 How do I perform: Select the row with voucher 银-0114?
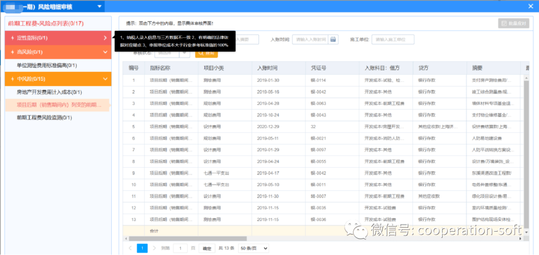[x=323, y=80]
